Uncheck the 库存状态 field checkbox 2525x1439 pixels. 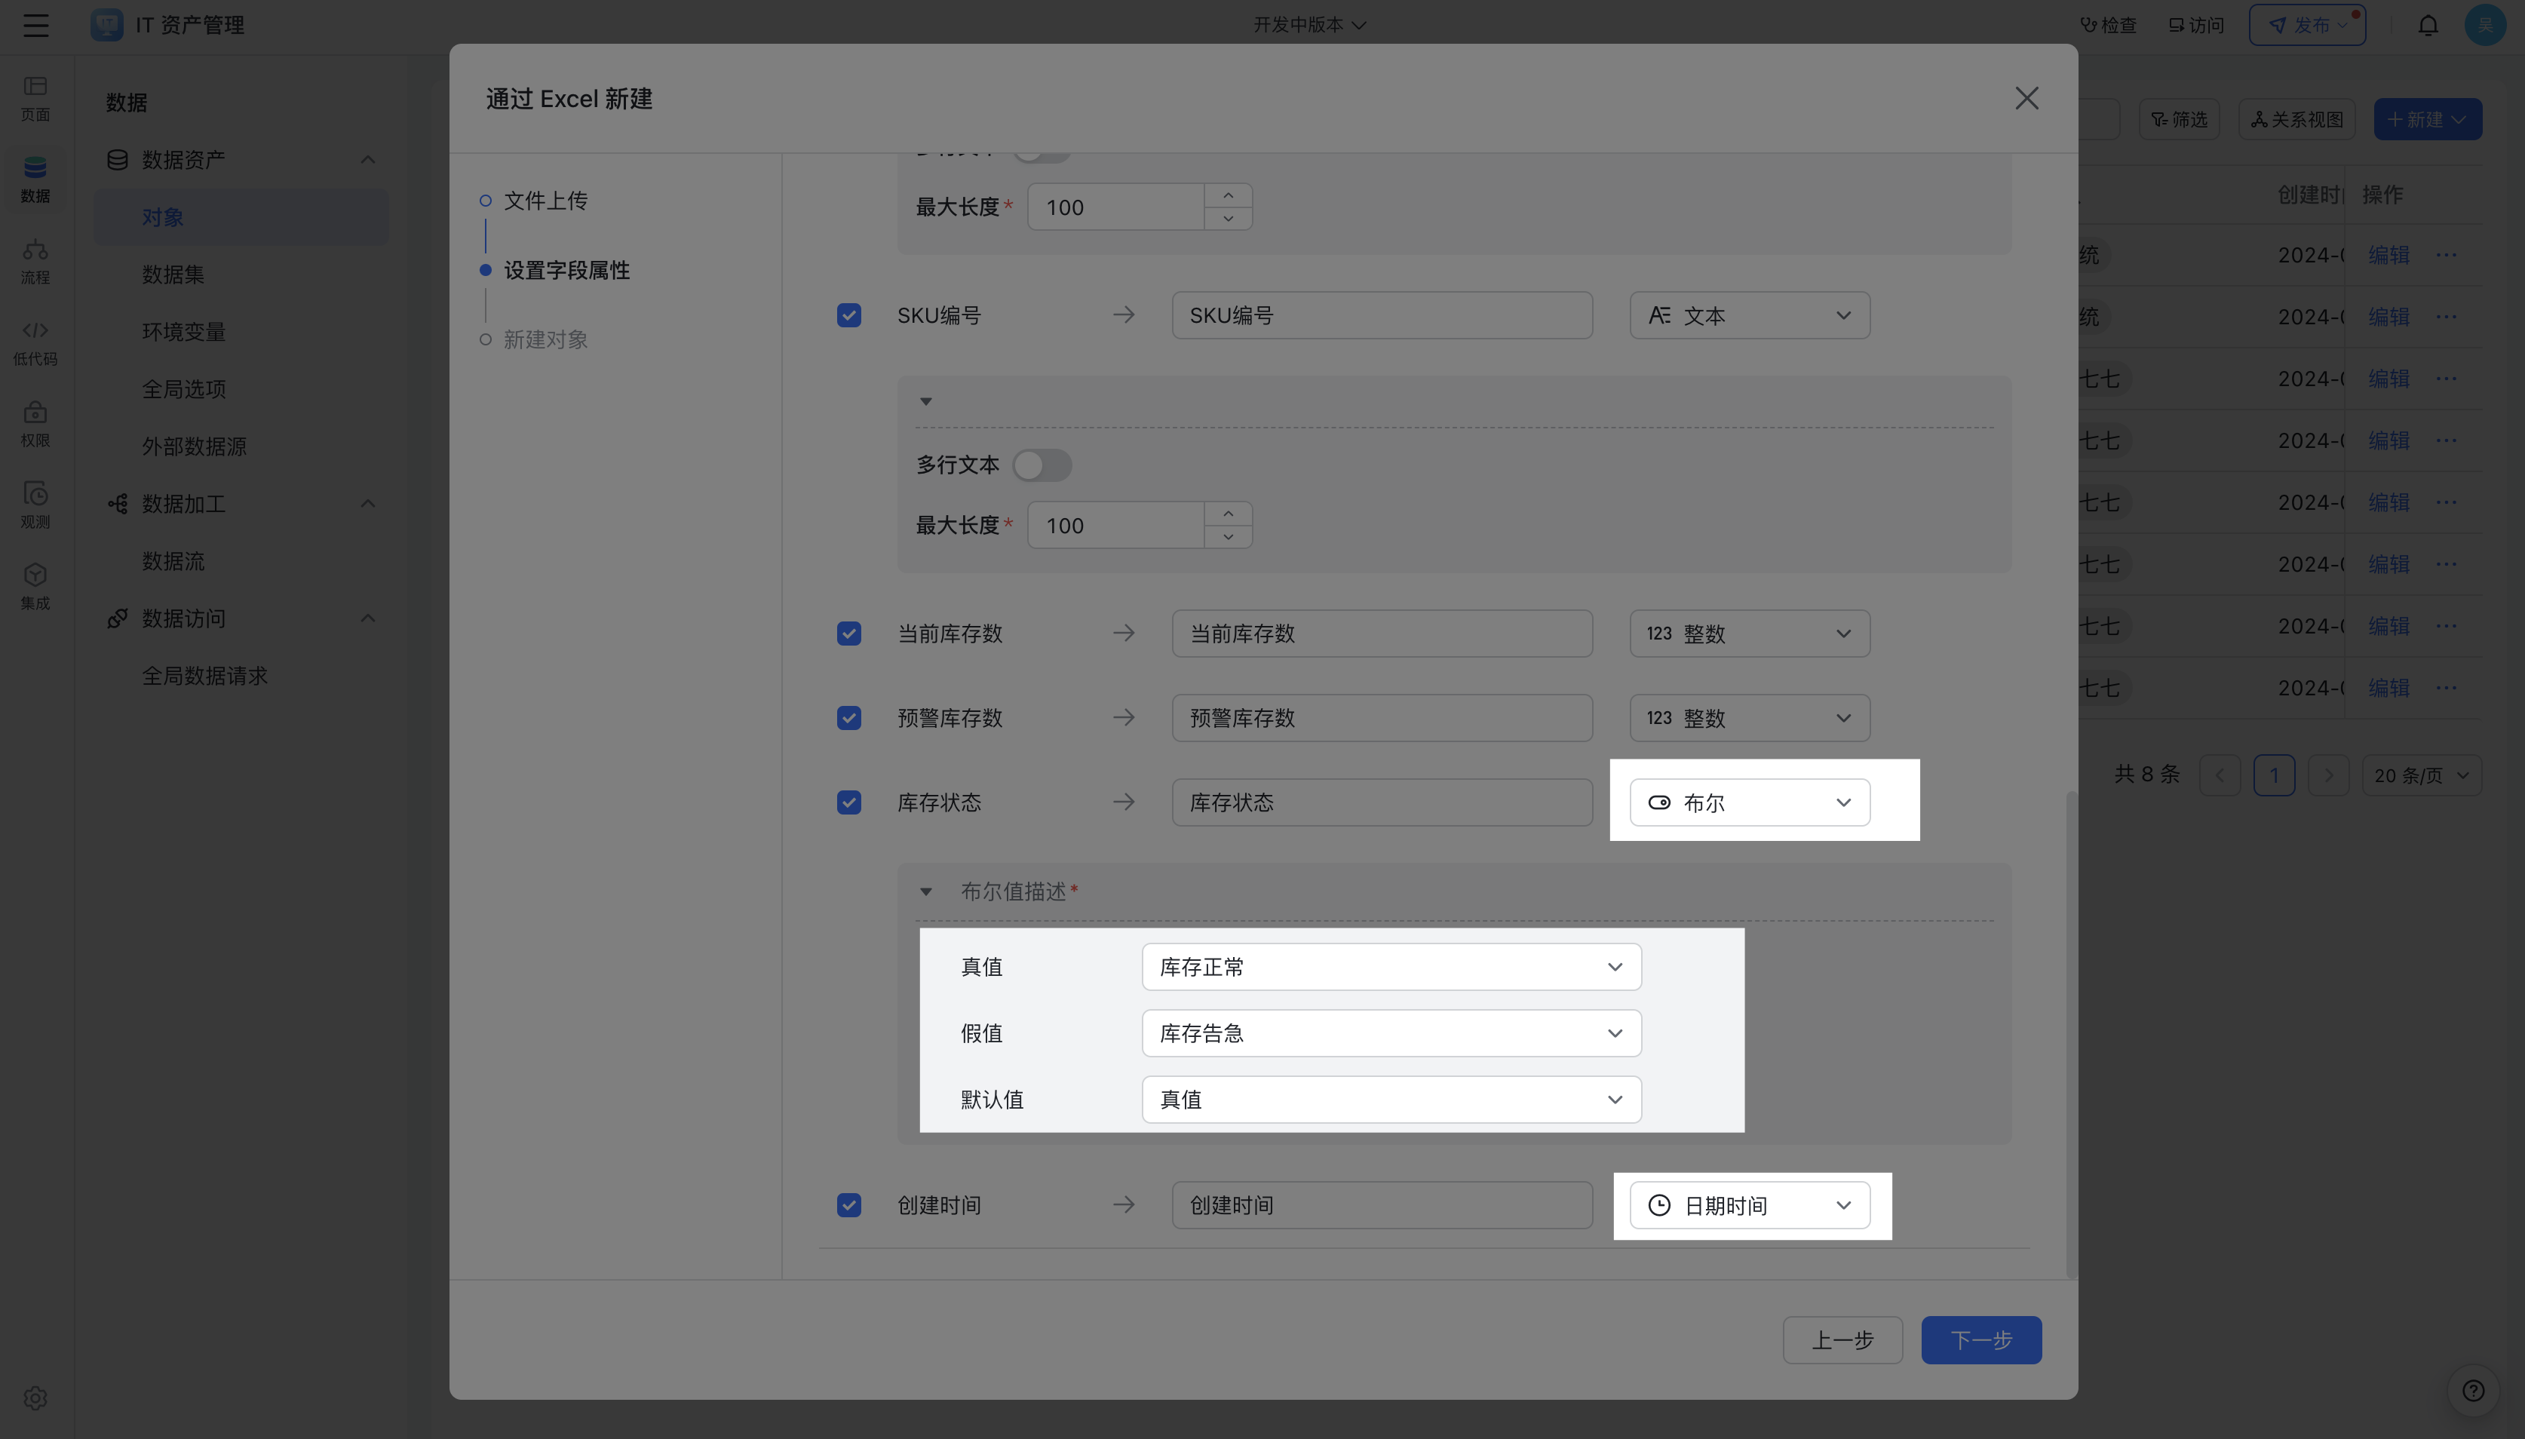pyautogui.click(x=849, y=802)
